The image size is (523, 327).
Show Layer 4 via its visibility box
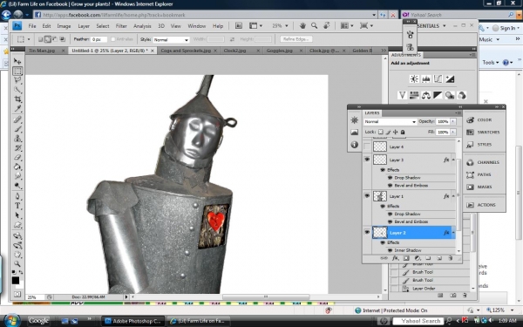click(x=367, y=146)
